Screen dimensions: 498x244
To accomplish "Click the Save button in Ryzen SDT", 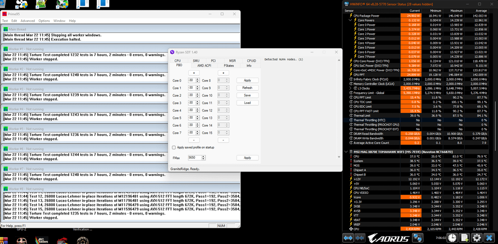I will coord(247,95).
